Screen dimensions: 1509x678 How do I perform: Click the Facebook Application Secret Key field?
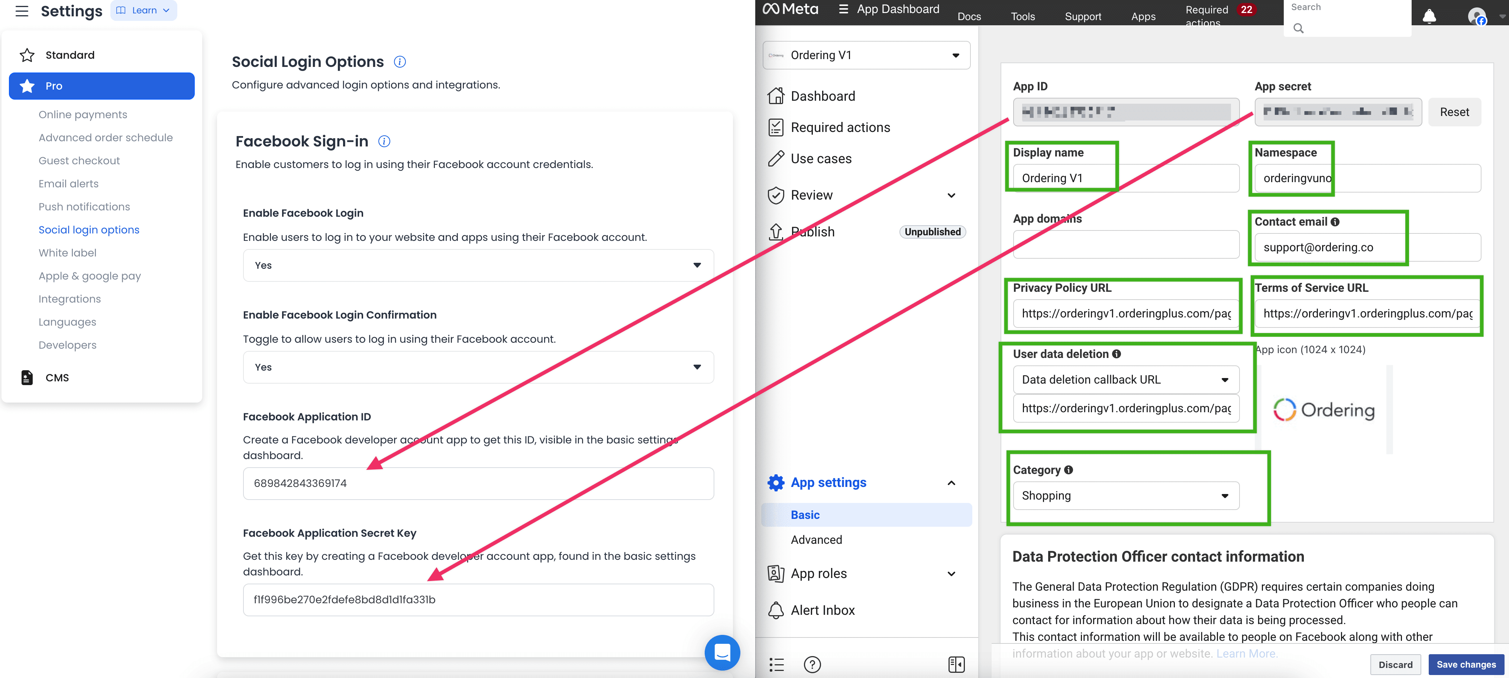(x=478, y=600)
